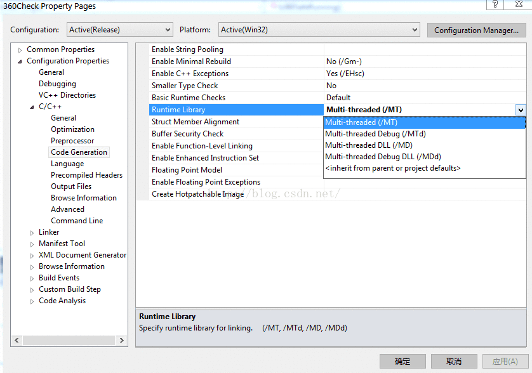532x373 pixels.
Task: Open the Configuration dropdown Active(Release)
Action: (120, 30)
